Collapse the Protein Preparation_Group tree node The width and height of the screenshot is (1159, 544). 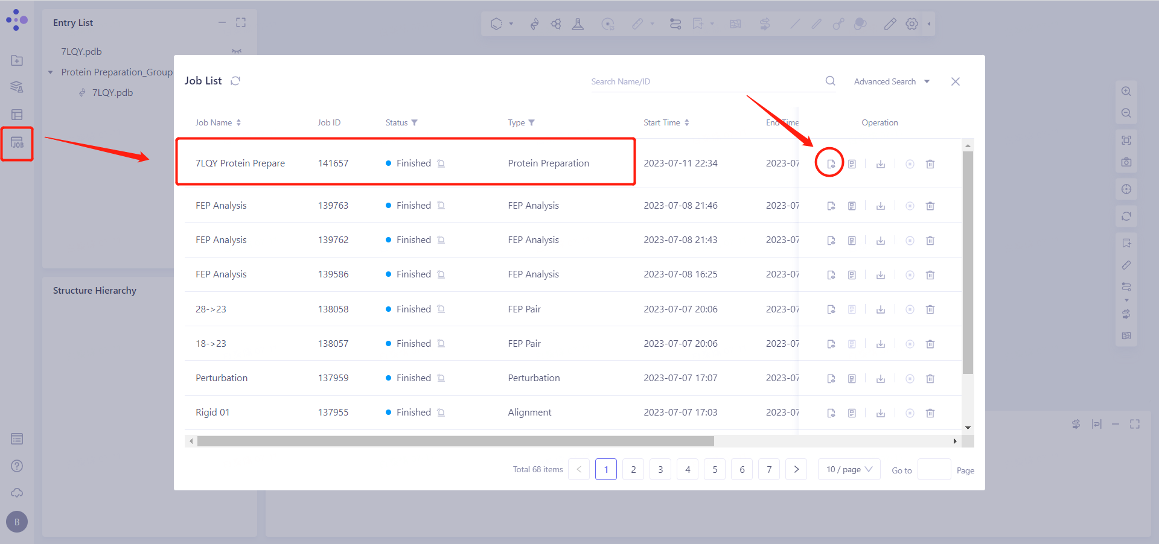pos(51,72)
